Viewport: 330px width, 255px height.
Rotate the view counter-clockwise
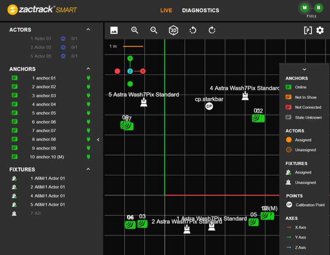click(x=193, y=30)
